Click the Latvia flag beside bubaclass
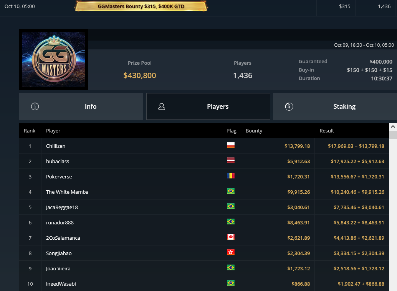This screenshot has height=291, width=397. point(231,160)
